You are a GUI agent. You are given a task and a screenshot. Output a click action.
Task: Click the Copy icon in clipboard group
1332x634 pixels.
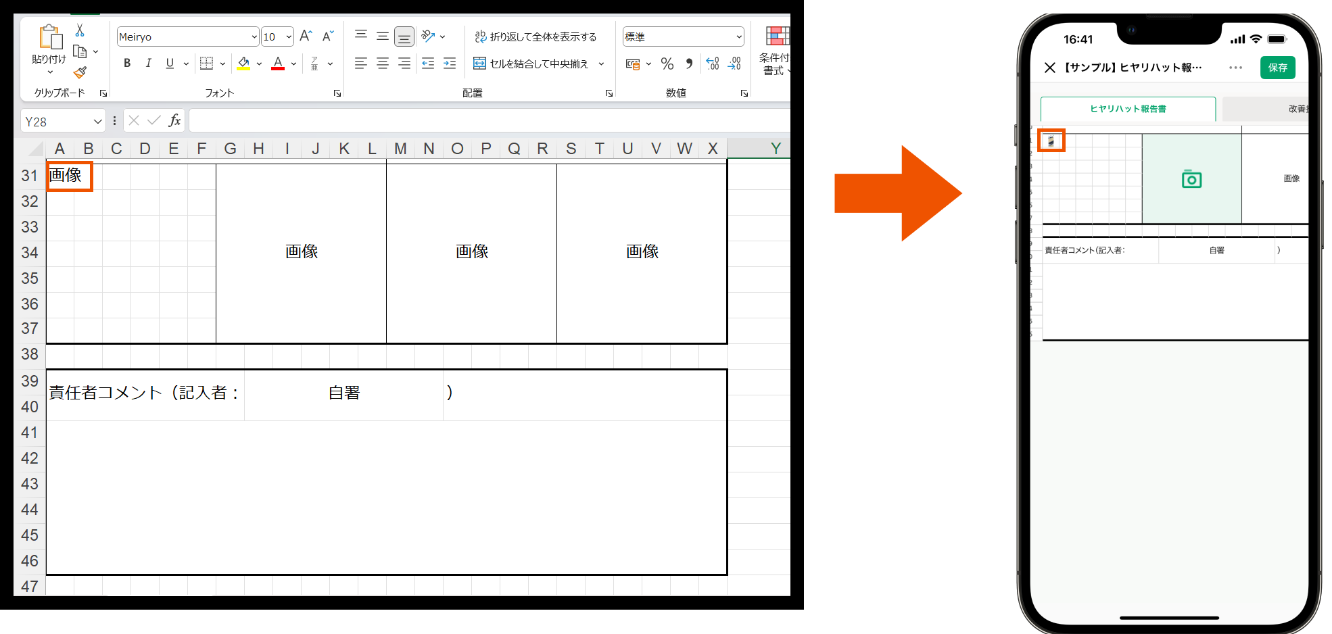[79, 51]
